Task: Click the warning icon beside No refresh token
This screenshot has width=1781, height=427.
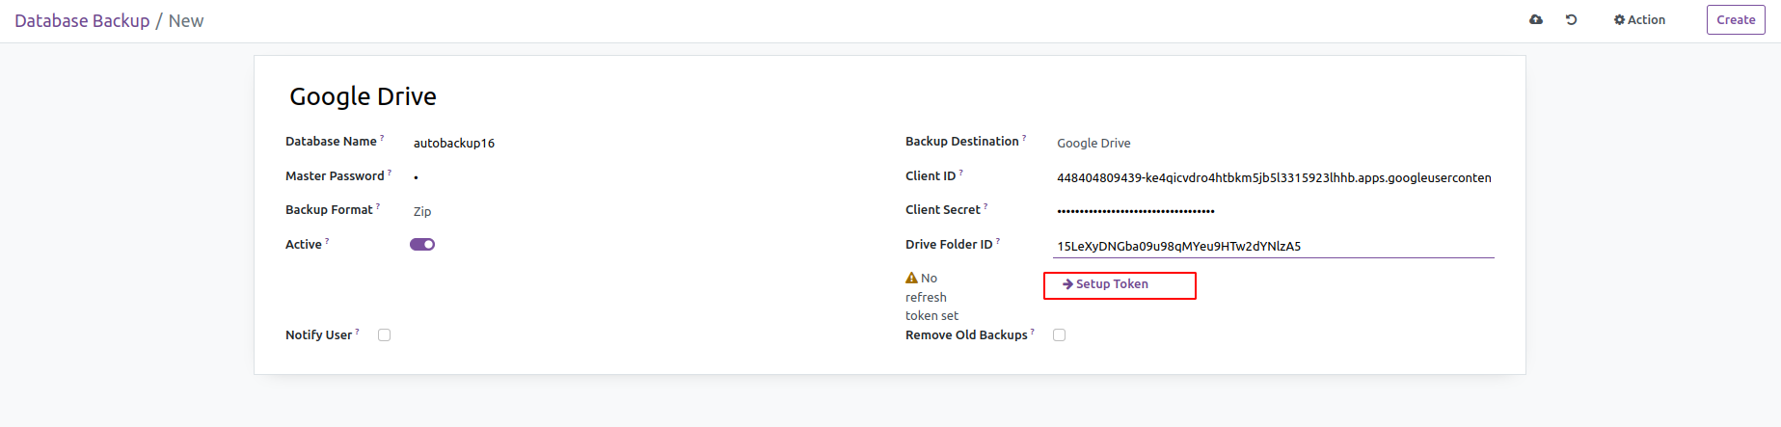Action: [911, 278]
